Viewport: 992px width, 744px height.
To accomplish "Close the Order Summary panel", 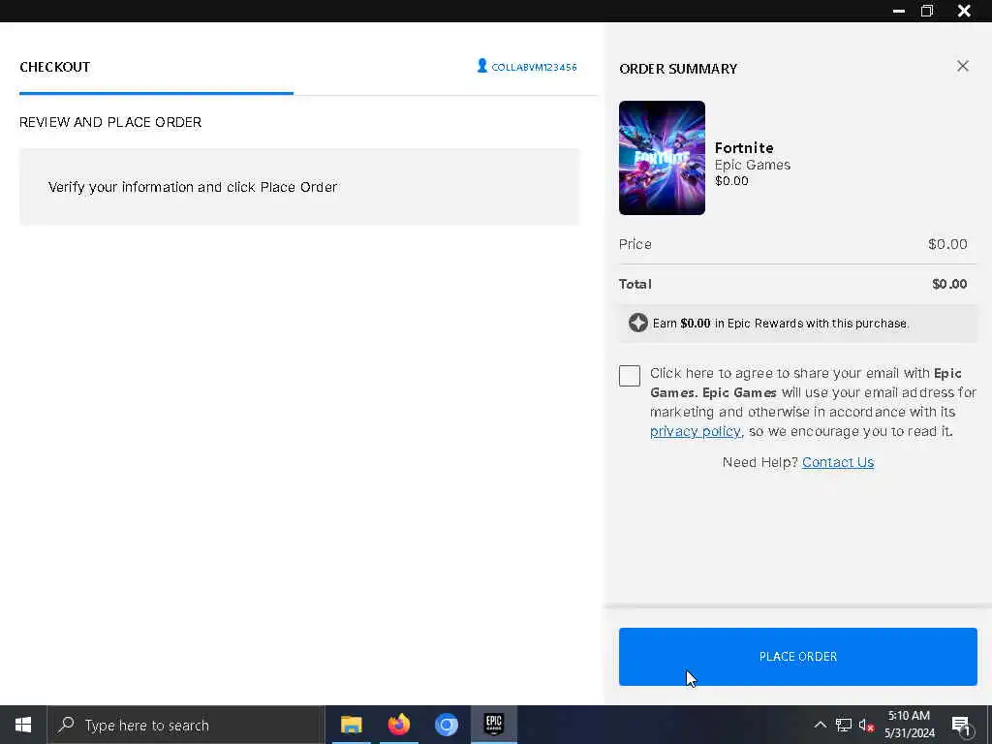I will tap(962, 66).
